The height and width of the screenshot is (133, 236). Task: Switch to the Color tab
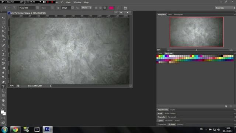point(160,53)
